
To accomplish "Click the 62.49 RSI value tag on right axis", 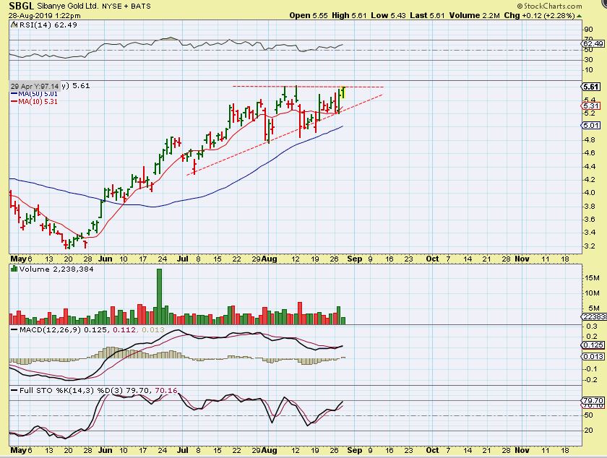I will [593, 44].
